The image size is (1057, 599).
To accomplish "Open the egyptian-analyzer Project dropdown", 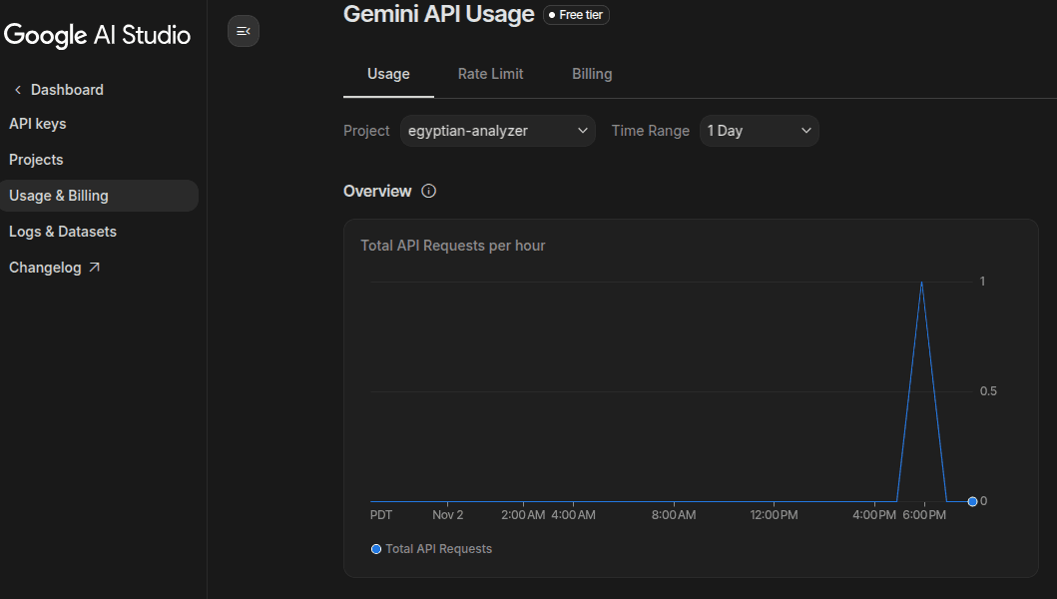I will 497,131.
